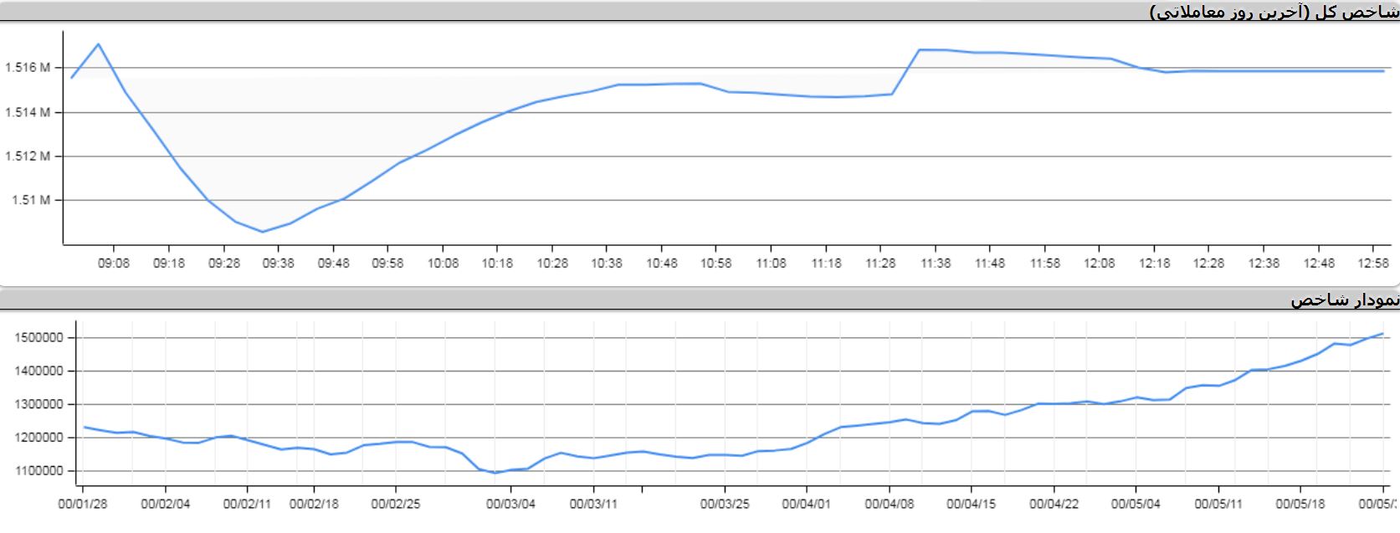Image resolution: width=1400 pixels, height=533 pixels.
Task: Click the 09:08 time axis label
Action: [x=114, y=263]
